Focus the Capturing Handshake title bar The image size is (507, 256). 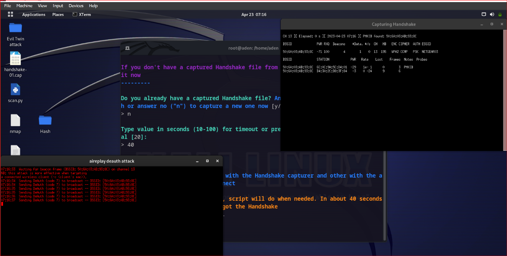pos(394,24)
